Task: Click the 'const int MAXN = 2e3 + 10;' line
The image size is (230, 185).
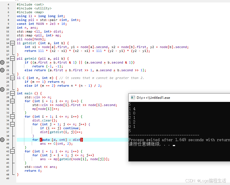Action: [42, 24]
